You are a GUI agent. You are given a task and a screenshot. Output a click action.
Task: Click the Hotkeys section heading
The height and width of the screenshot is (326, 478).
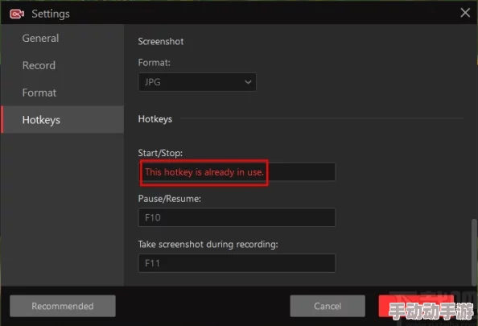155,119
